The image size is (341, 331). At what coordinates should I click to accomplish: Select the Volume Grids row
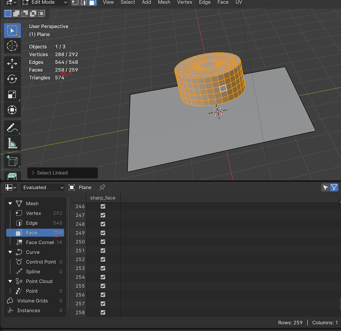point(35,301)
